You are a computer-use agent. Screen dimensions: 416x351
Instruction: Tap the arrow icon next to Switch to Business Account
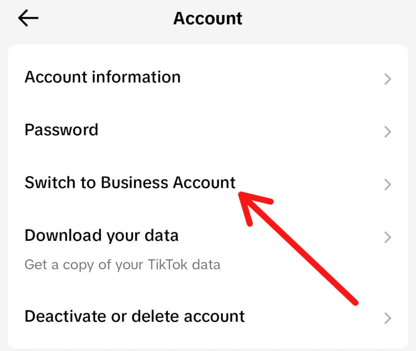[x=388, y=185]
